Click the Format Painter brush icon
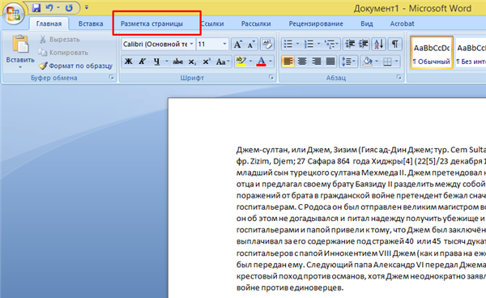 [x=43, y=66]
